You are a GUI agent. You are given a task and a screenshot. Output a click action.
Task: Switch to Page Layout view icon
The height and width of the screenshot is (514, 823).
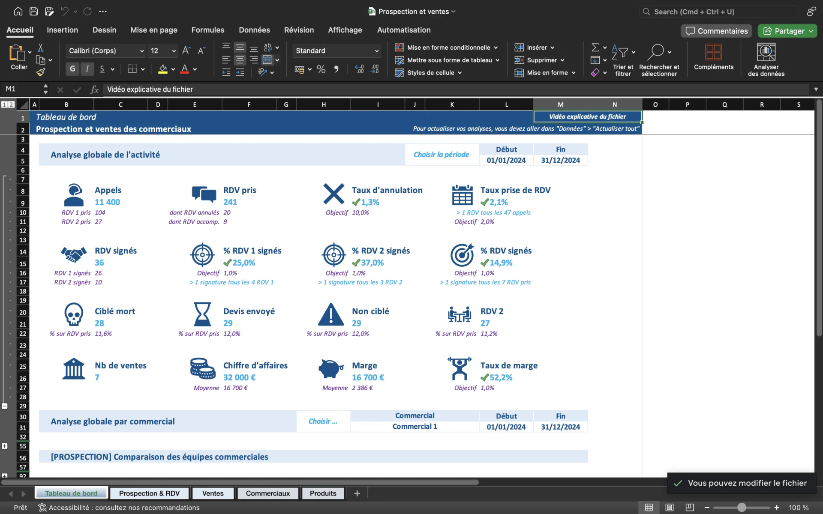(669, 508)
